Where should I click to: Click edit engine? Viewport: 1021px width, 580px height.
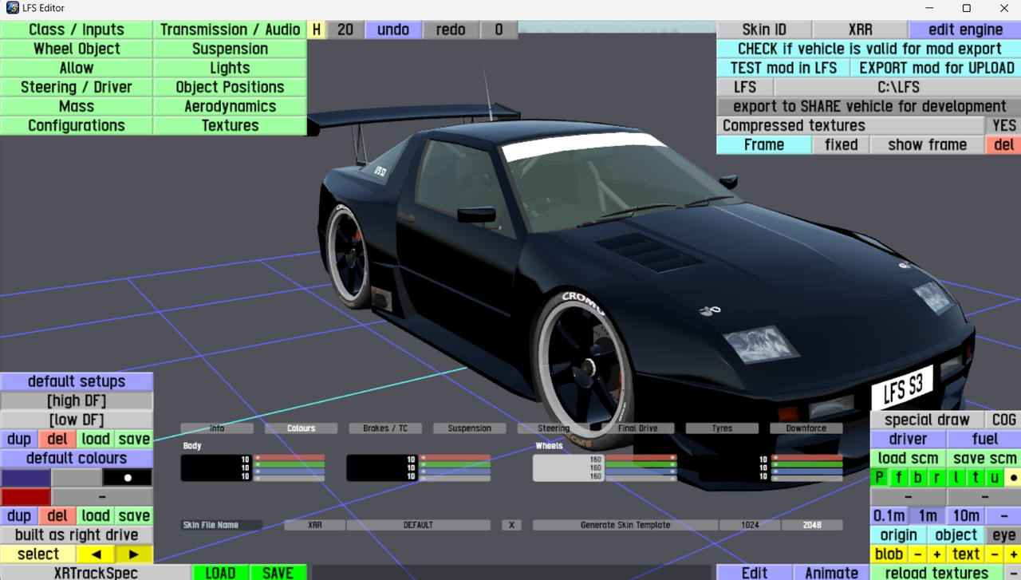click(x=965, y=30)
